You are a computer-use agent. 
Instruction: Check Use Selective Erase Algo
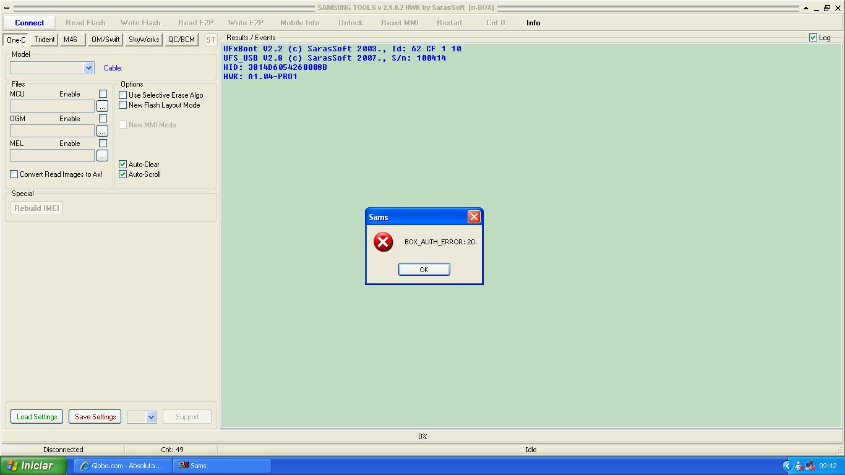[122, 95]
